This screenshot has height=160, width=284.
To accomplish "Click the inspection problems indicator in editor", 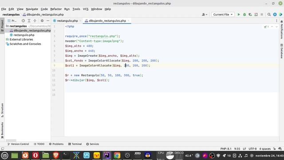I will point(266,27).
